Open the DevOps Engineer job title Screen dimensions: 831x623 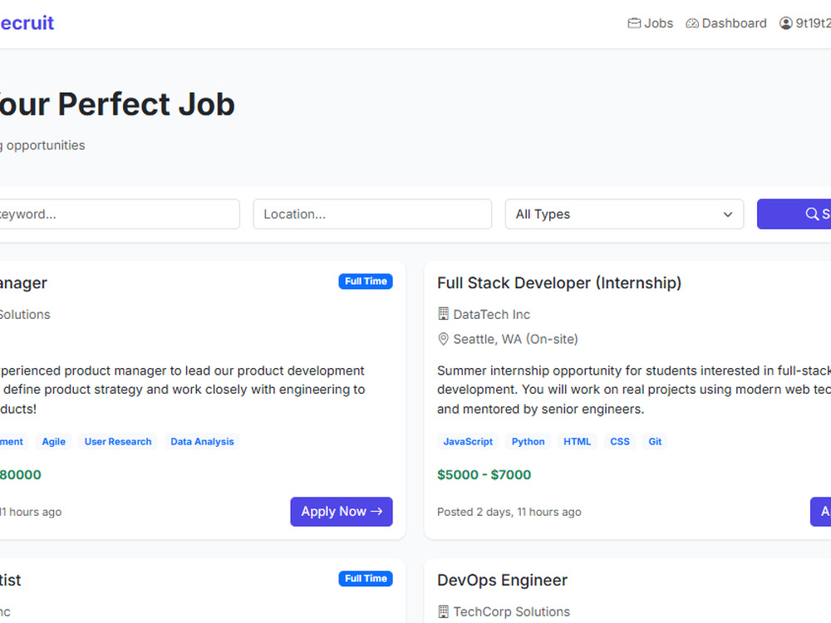coord(503,580)
